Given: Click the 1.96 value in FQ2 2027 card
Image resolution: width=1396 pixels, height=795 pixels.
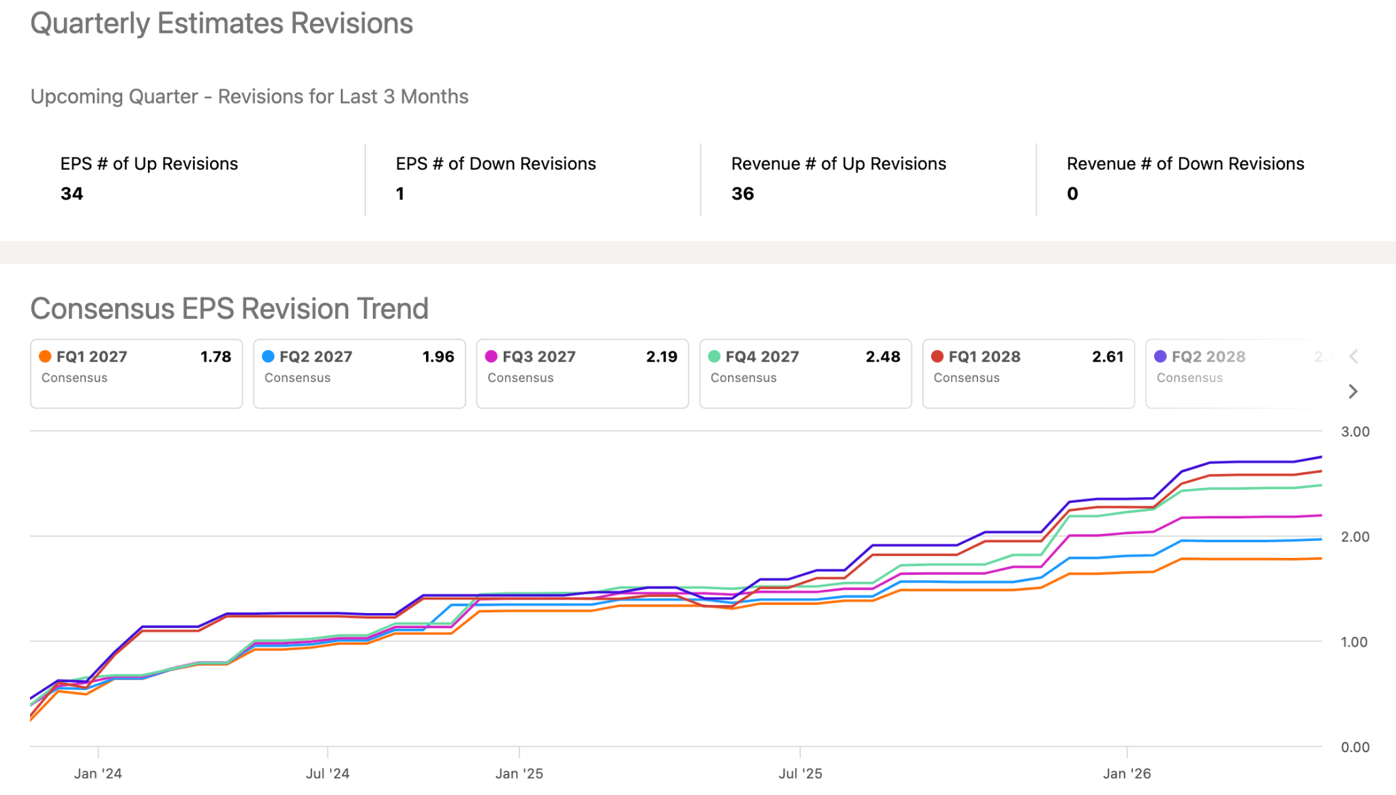Looking at the screenshot, I should (438, 356).
